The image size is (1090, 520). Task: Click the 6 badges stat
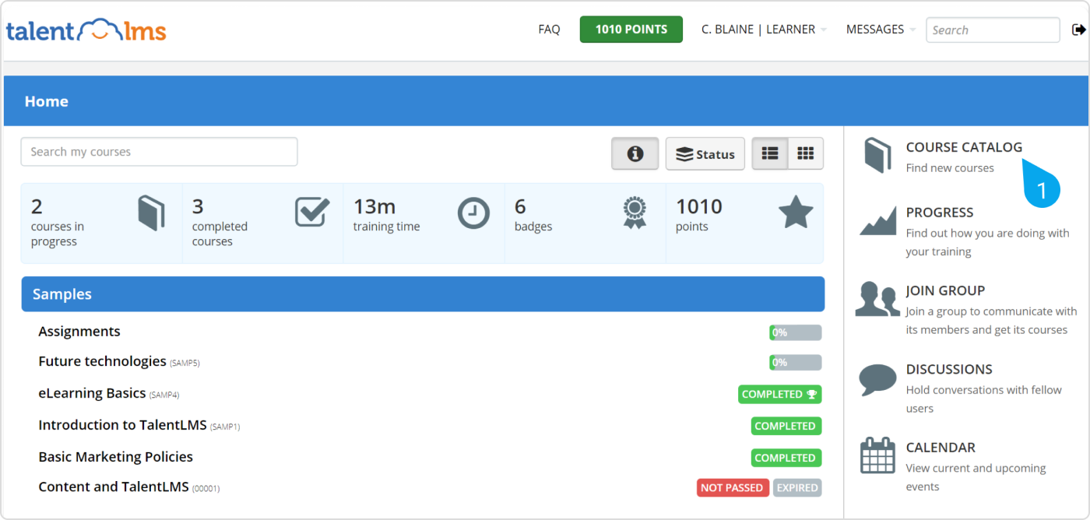click(585, 223)
